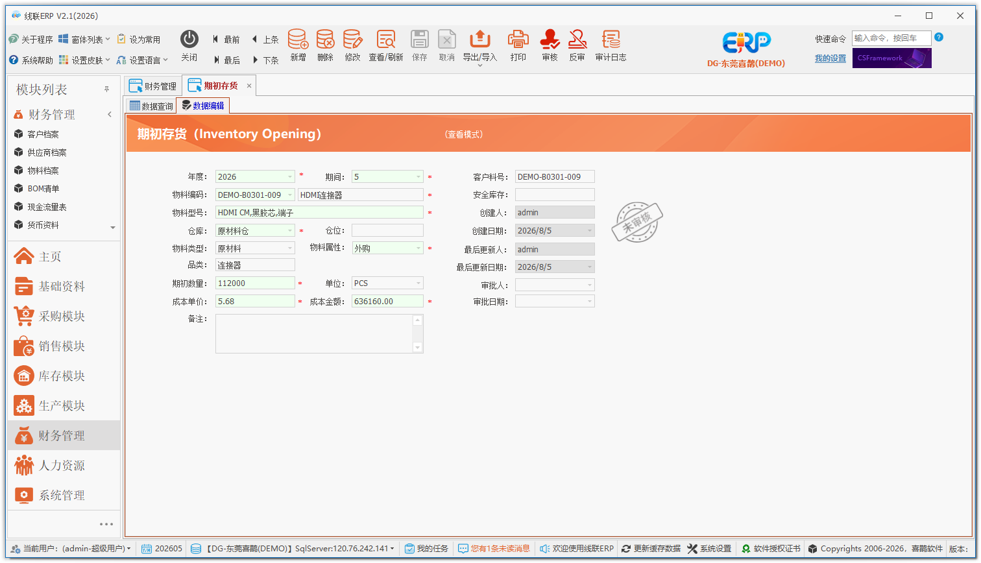Image resolution: width=981 pixels, height=563 pixels.
Task: Open the 系统管理 module
Action: 64,496
